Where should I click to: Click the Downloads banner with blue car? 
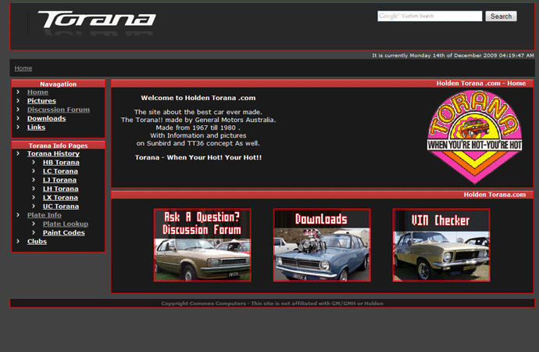[322, 245]
